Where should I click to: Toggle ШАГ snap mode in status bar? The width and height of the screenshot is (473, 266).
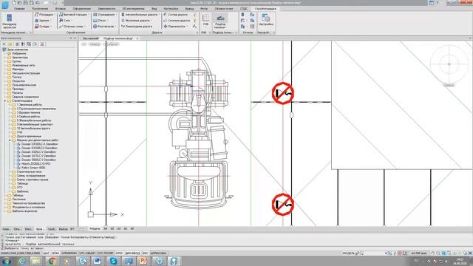point(46,253)
